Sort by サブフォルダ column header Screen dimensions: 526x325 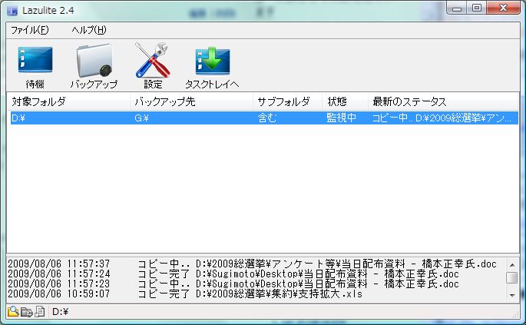(x=287, y=101)
